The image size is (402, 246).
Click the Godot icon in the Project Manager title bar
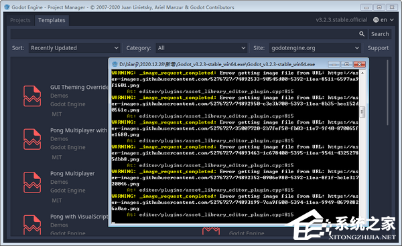(x=7, y=7)
